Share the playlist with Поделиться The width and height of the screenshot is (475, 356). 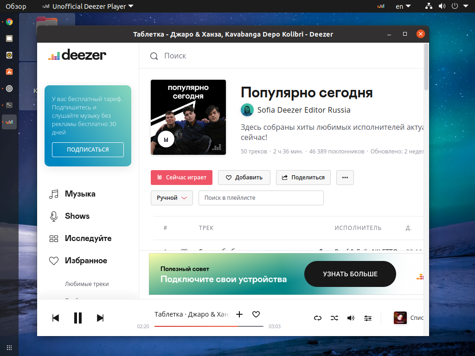click(303, 178)
